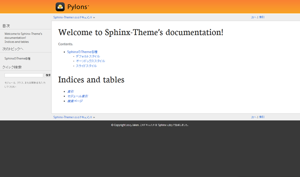Go to next page via bottom 次へ link
The width and height of the screenshot is (300, 177).
pos(253,117)
